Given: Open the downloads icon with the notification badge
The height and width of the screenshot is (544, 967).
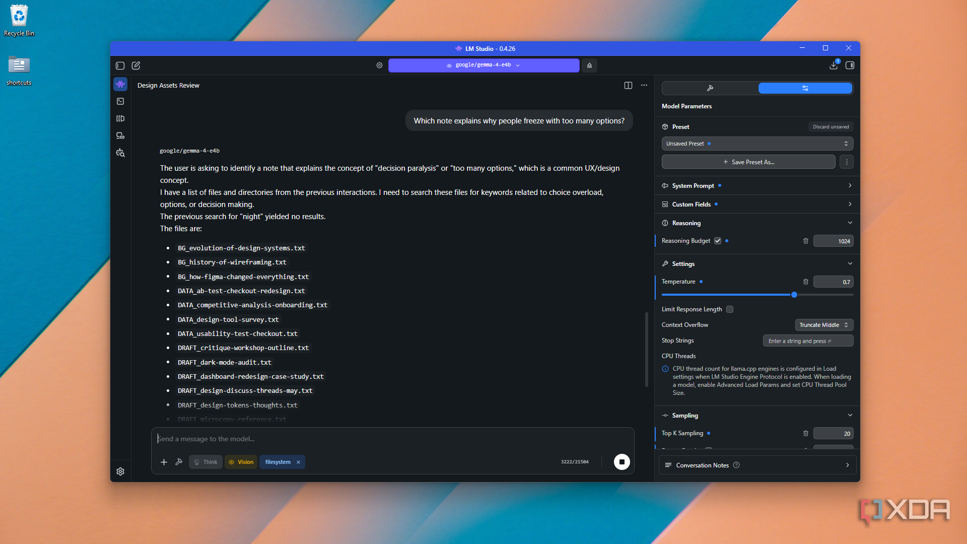Looking at the screenshot, I should pos(834,65).
